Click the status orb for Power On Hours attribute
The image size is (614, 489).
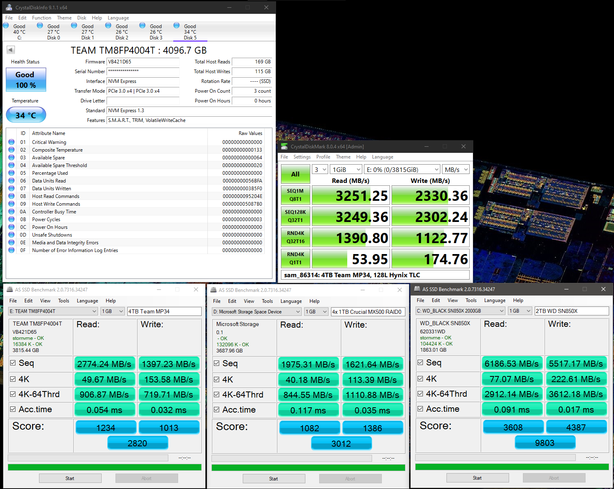coord(11,227)
